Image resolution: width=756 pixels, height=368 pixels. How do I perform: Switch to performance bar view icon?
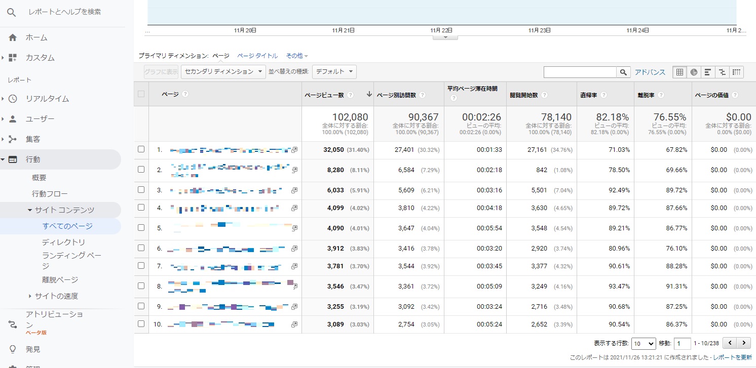(x=708, y=72)
